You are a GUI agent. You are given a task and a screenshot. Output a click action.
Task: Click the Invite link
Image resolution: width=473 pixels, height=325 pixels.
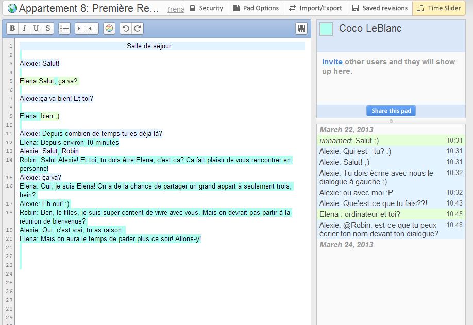(x=332, y=62)
